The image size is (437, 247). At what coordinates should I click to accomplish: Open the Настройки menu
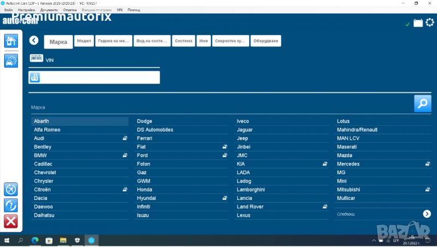(26, 10)
